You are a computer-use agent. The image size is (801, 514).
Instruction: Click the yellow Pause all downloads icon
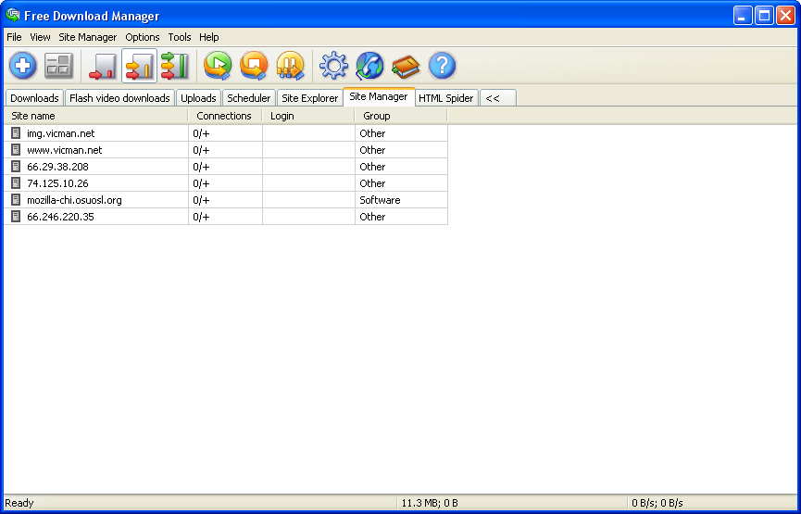tap(290, 66)
